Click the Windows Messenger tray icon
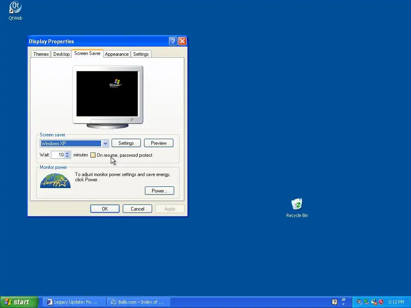Image resolution: width=411 pixels, height=308 pixels. [374, 302]
